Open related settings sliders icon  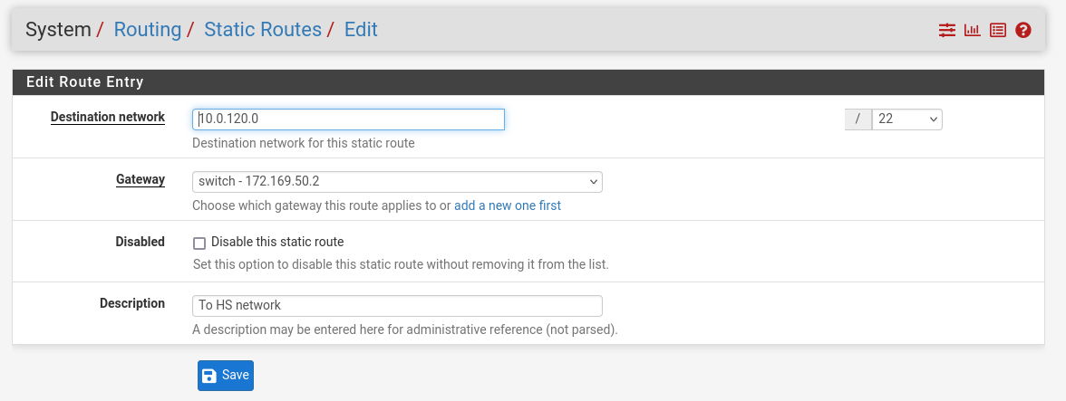click(x=947, y=30)
